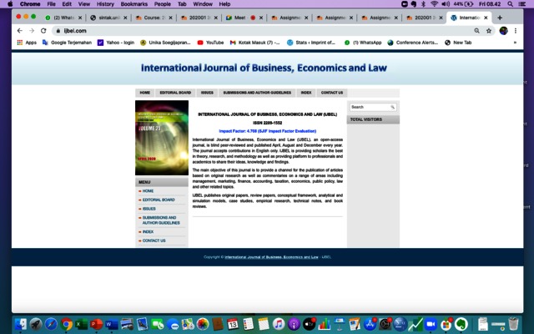Click the Apps bookmarks shortcut
Image resolution: width=534 pixels, height=334 pixels.
point(26,42)
